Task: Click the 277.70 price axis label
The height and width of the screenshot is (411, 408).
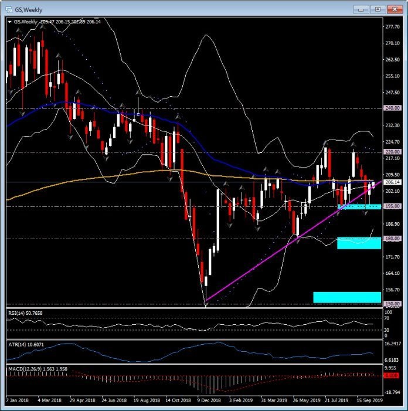Action: [x=392, y=27]
